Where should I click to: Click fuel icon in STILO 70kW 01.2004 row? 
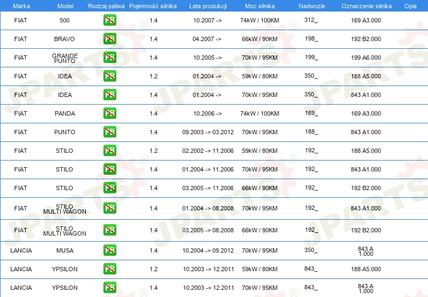109,169
